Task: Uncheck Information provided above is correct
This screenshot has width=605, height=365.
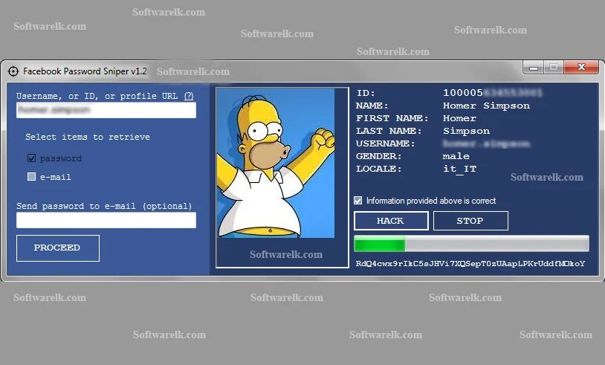Action: point(358,201)
